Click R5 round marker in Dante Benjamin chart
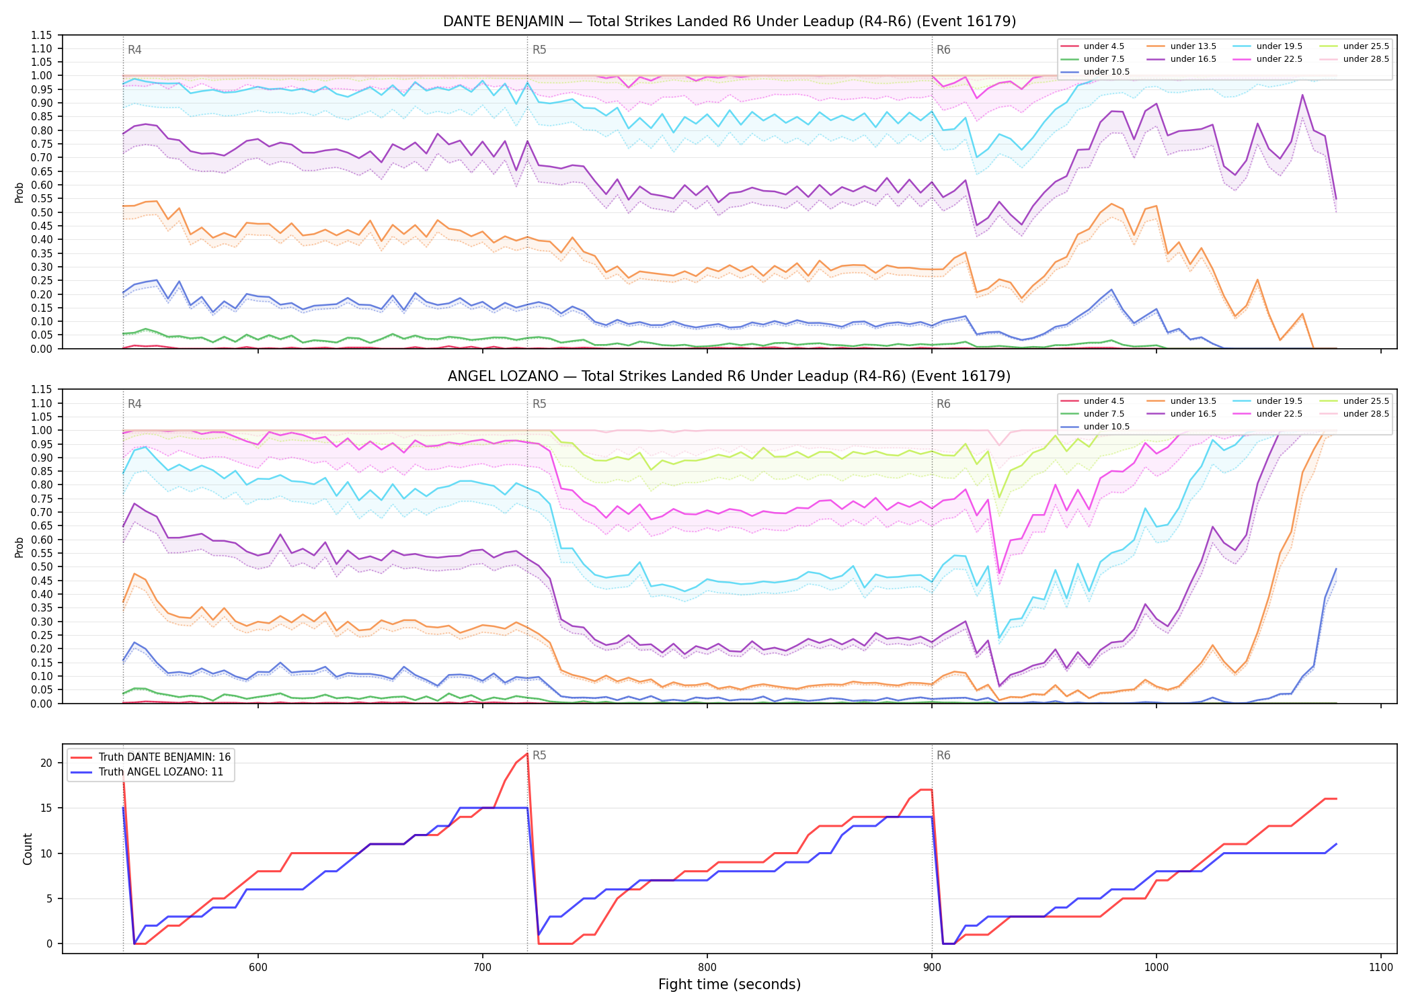1412x1008 pixels. (x=539, y=50)
